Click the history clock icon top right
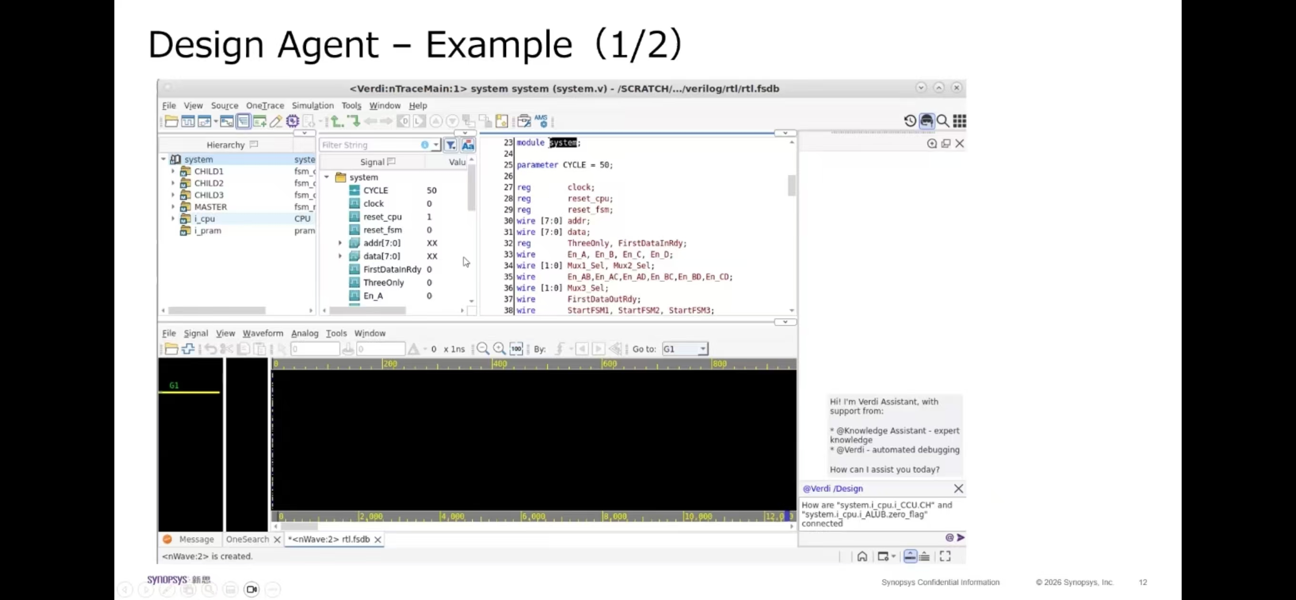 pos(910,120)
